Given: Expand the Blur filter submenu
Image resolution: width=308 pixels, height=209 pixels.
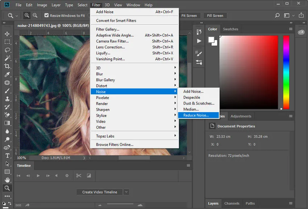Looking at the screenshot, I should tap(101, 74).
